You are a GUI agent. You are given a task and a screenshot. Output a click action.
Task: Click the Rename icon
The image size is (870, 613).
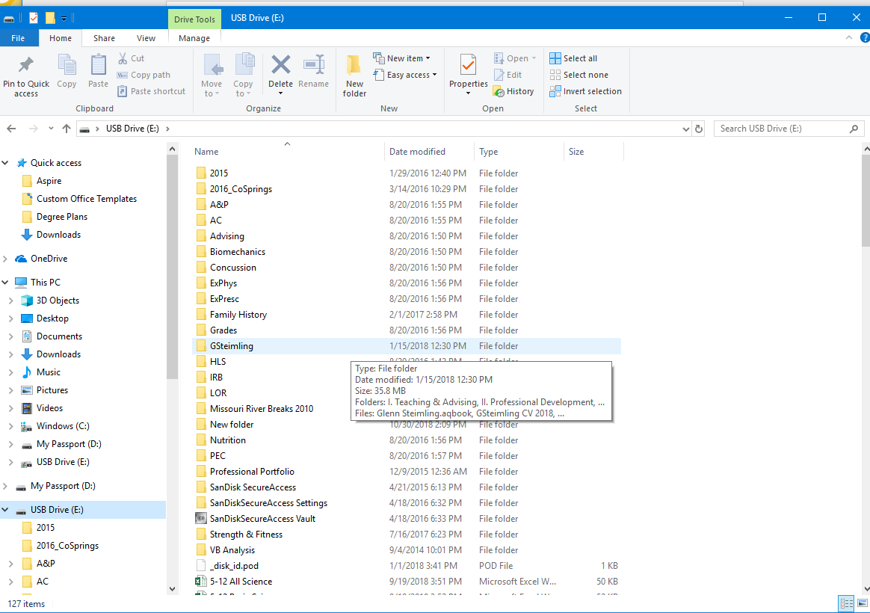pyautogui.click(x=313, y=65)
